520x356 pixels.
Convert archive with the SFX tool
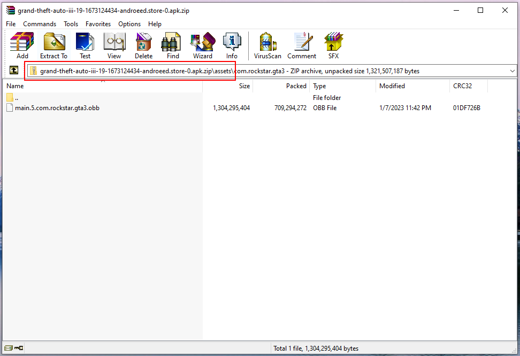pyautogui.click(x=334, y=46)
